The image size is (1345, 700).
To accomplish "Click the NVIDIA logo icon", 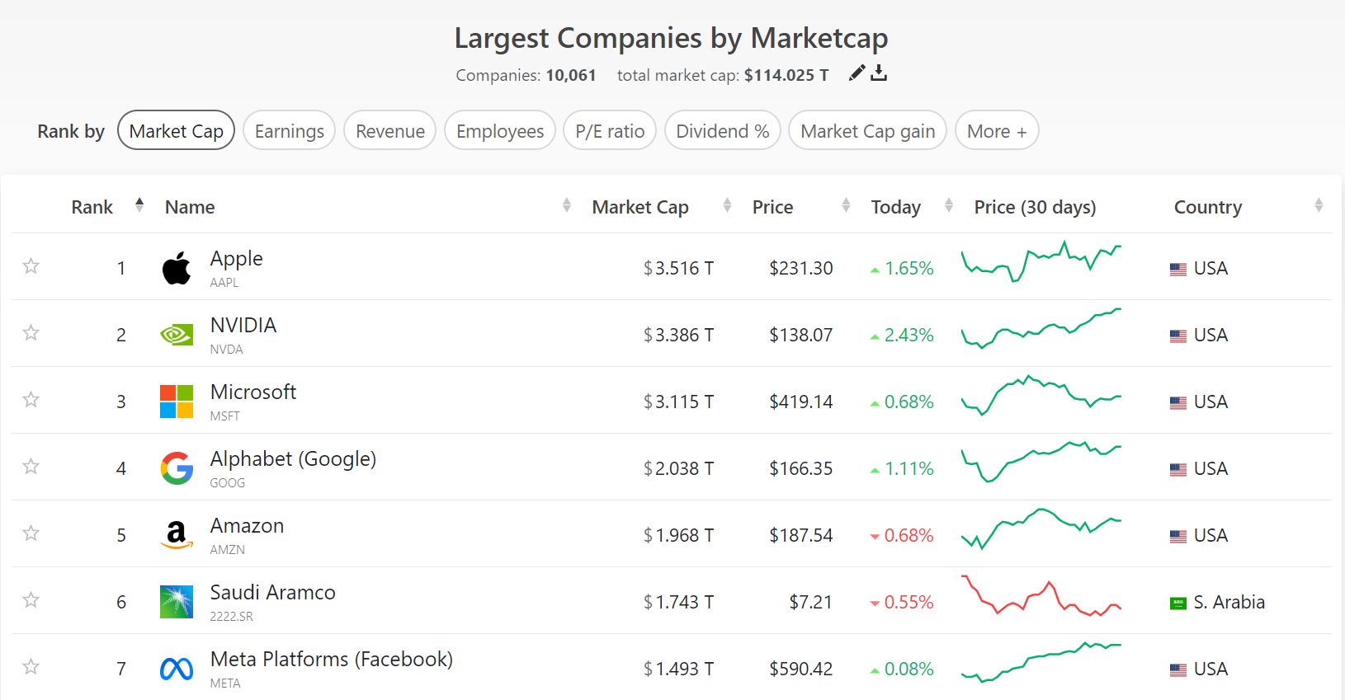I will (177, 334).
